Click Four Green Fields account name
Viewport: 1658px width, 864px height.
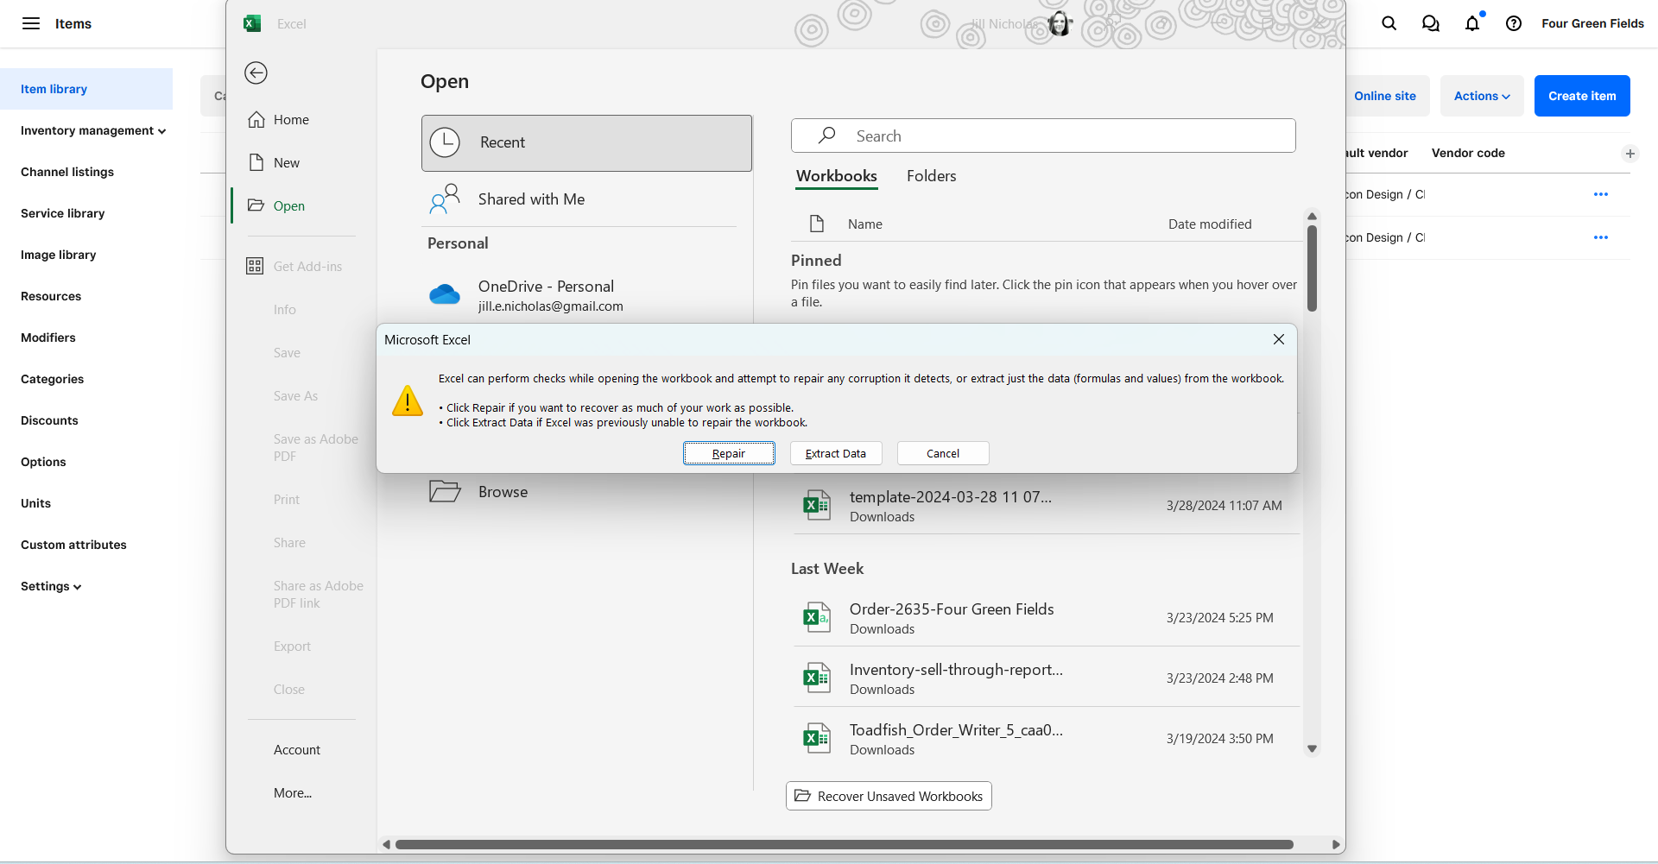click(1592, 23)
